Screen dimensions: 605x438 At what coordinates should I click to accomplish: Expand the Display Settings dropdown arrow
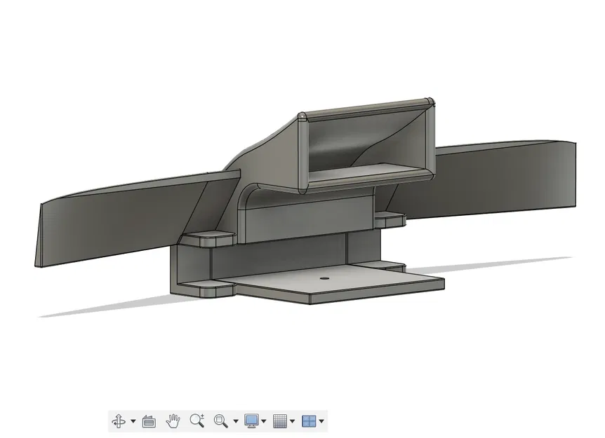click(264, 421)
